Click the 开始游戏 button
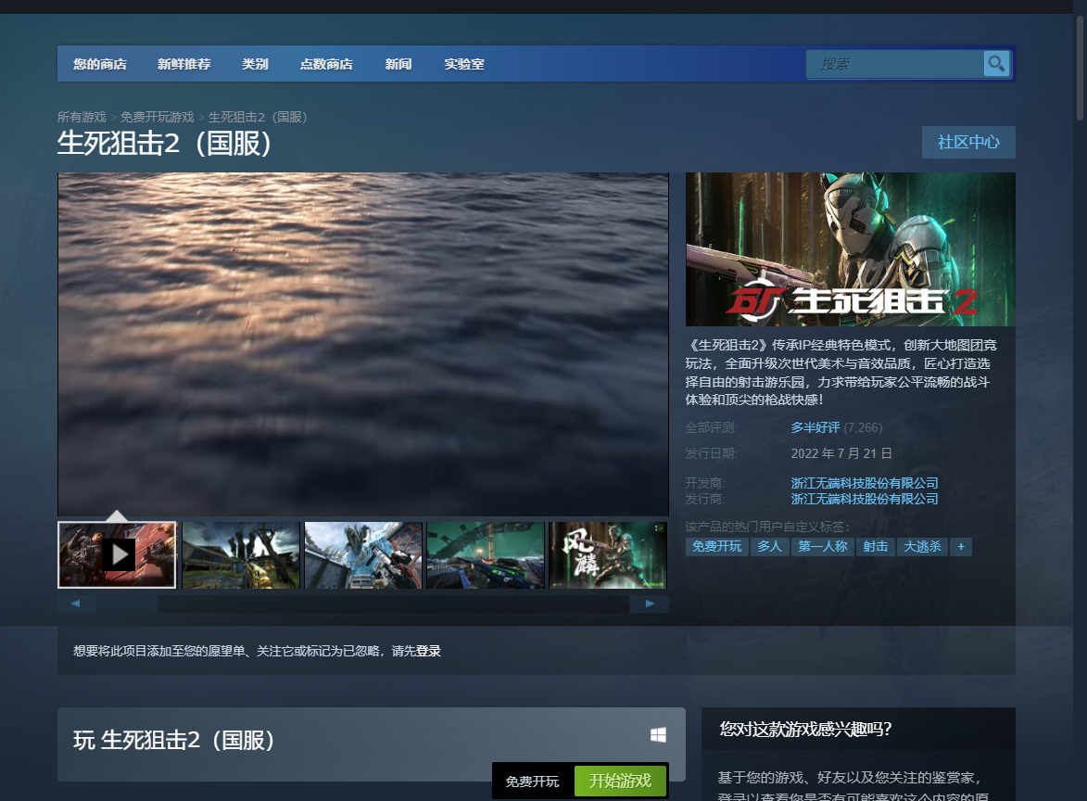Viewport: 1087px width, 801px height. pos(619,782)
